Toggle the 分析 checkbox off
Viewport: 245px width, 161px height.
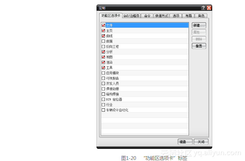coord(103,52)
